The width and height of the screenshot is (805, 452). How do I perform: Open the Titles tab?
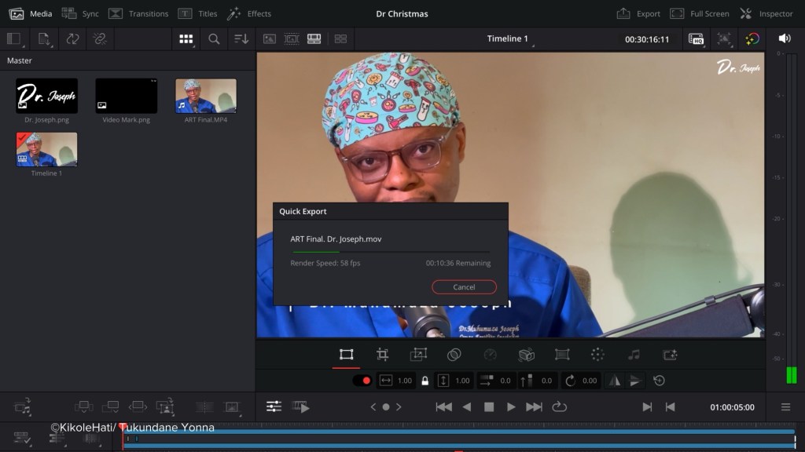tap(197, 13)
